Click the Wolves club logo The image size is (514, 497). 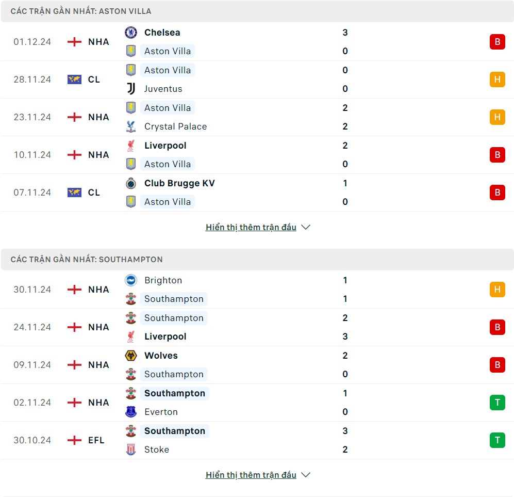pos(131,356)
